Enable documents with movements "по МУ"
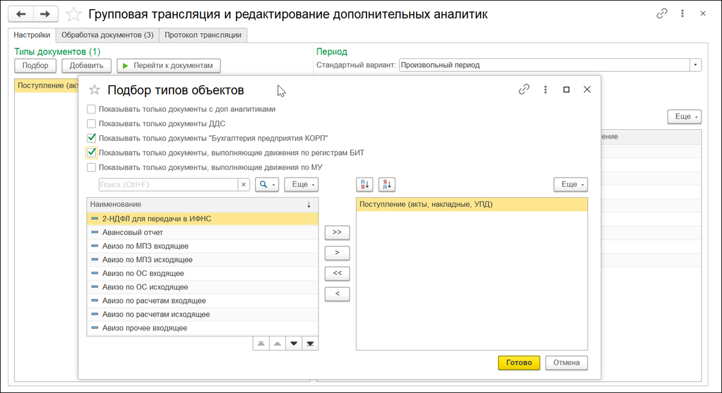The width and height of the screenshot is (722, 393). pos(91,167)
